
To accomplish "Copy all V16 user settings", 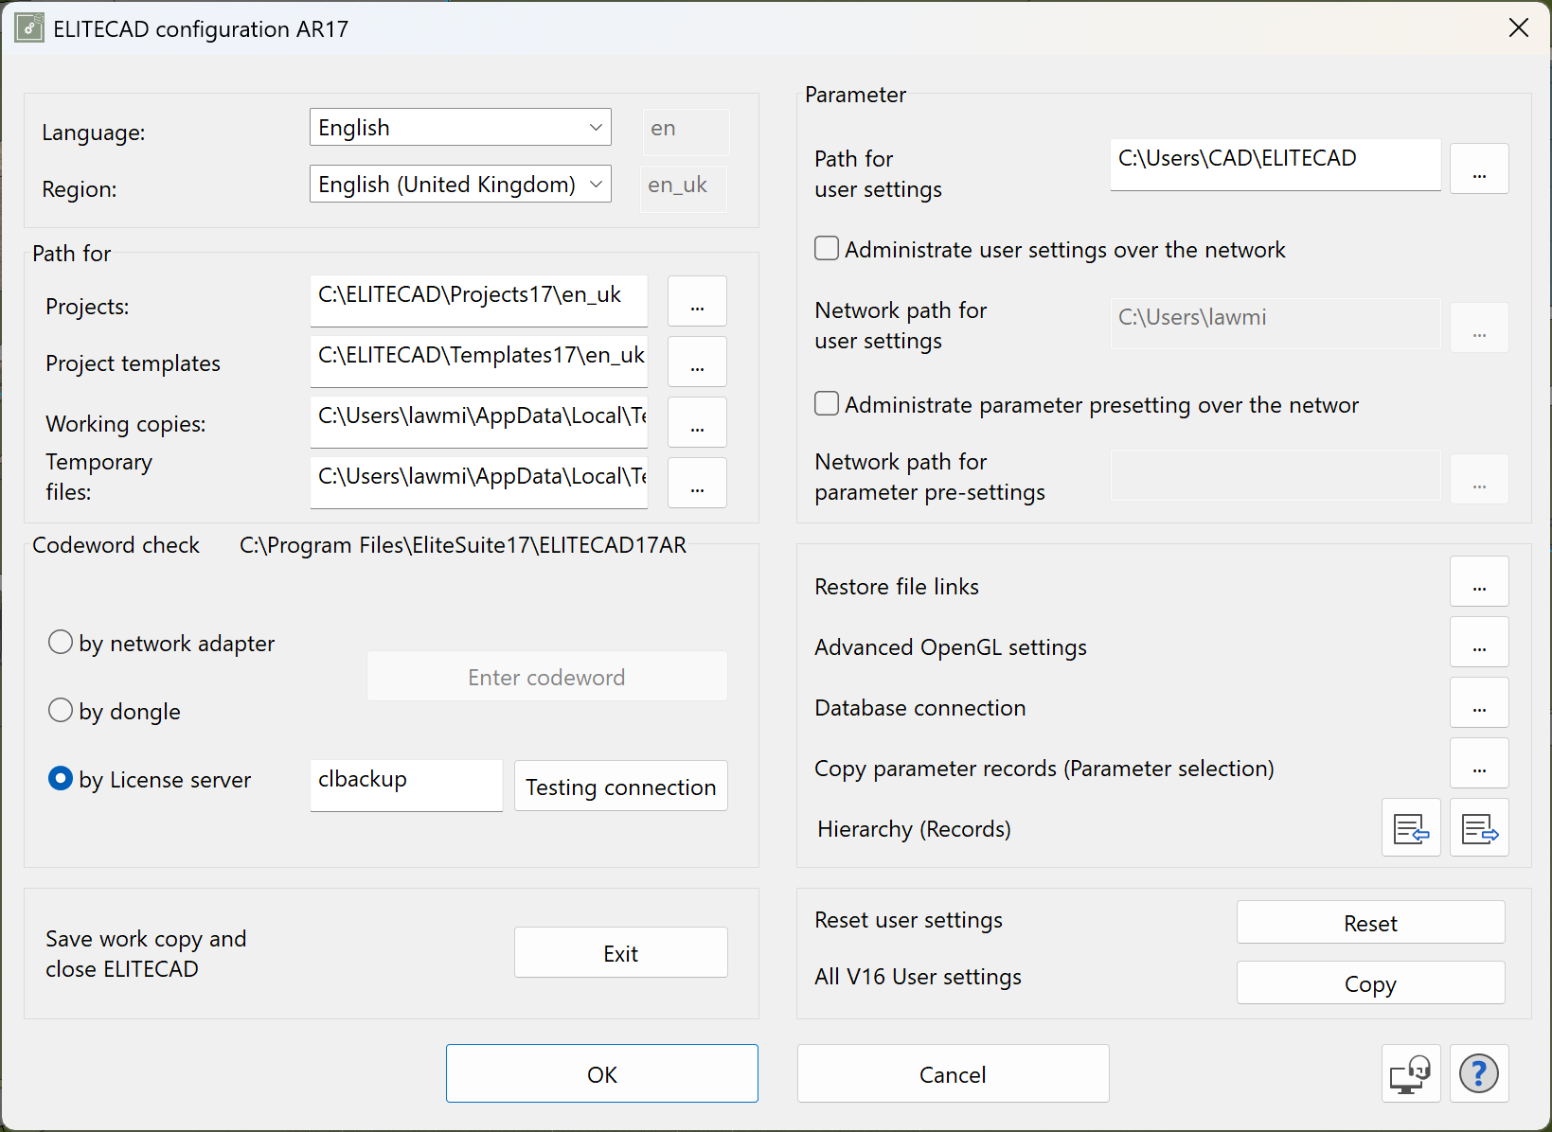I will click(1370, 982).
